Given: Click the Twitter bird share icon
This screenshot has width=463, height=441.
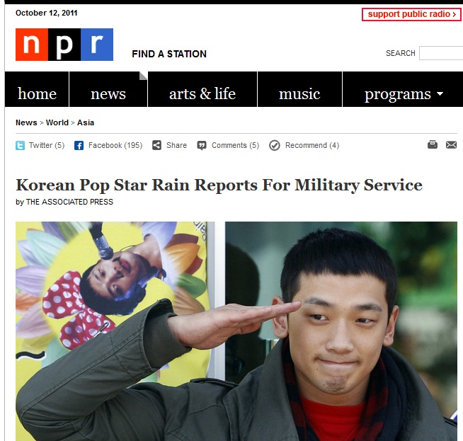Looking at the screenshot, I should [x=20, y=145].
